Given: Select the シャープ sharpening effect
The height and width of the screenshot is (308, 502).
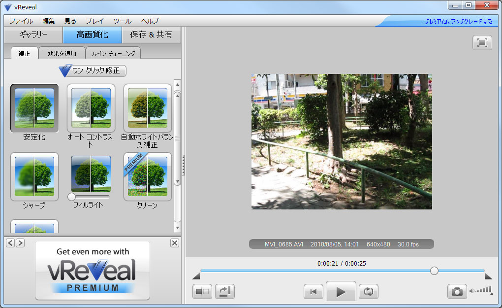Looking at the screenshot, I should [34, 176].
